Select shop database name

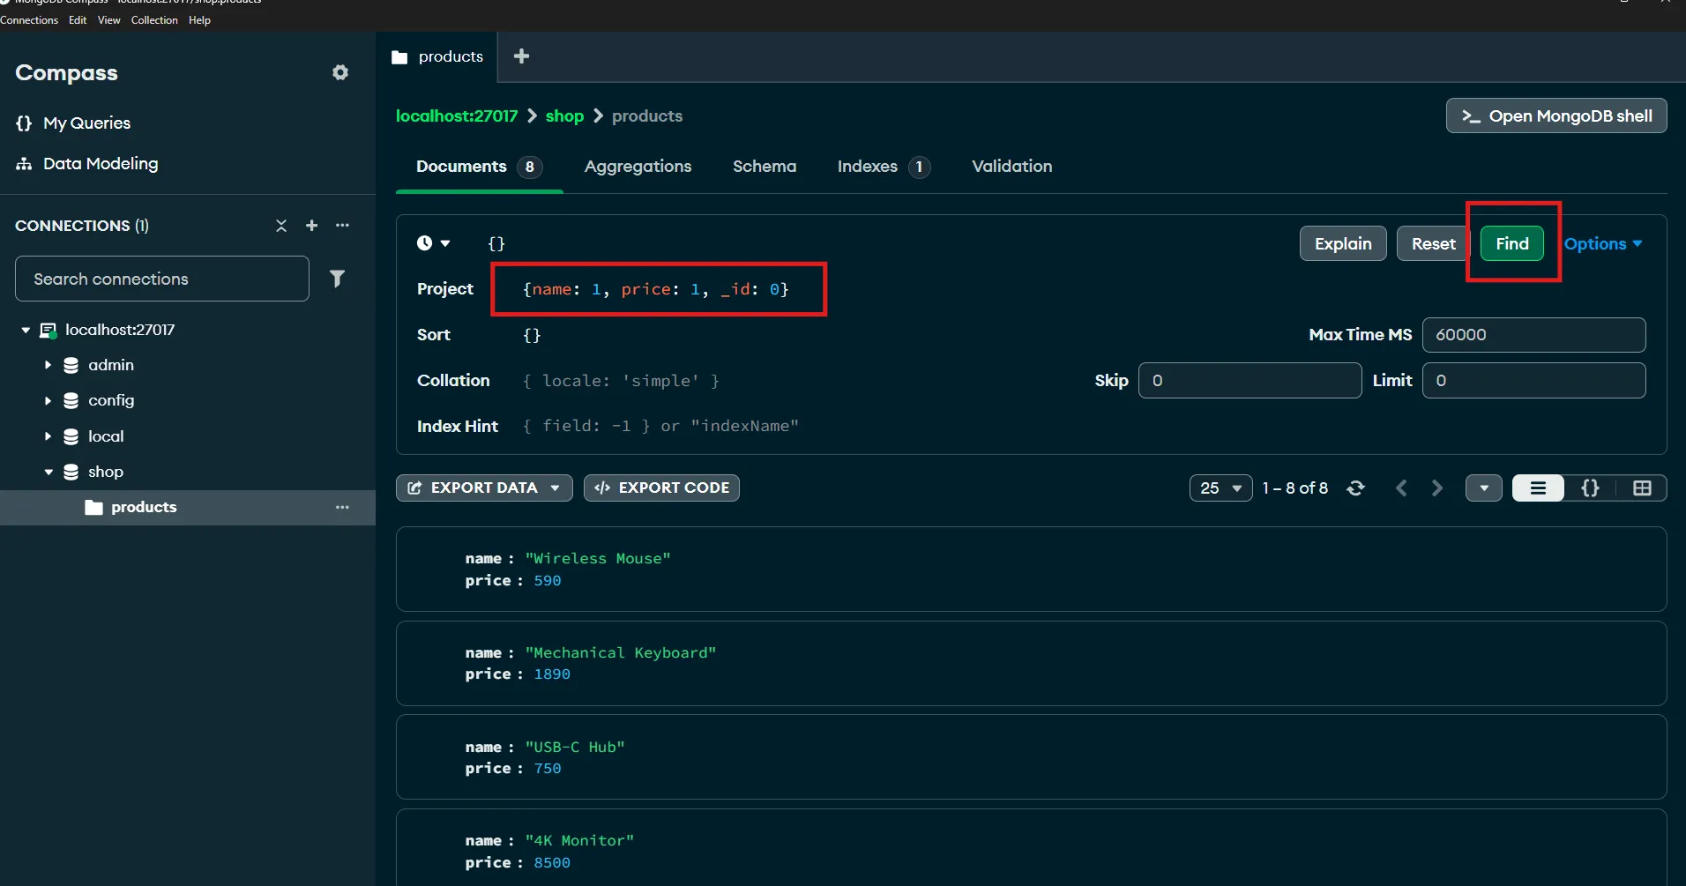[x=106, y=472]
